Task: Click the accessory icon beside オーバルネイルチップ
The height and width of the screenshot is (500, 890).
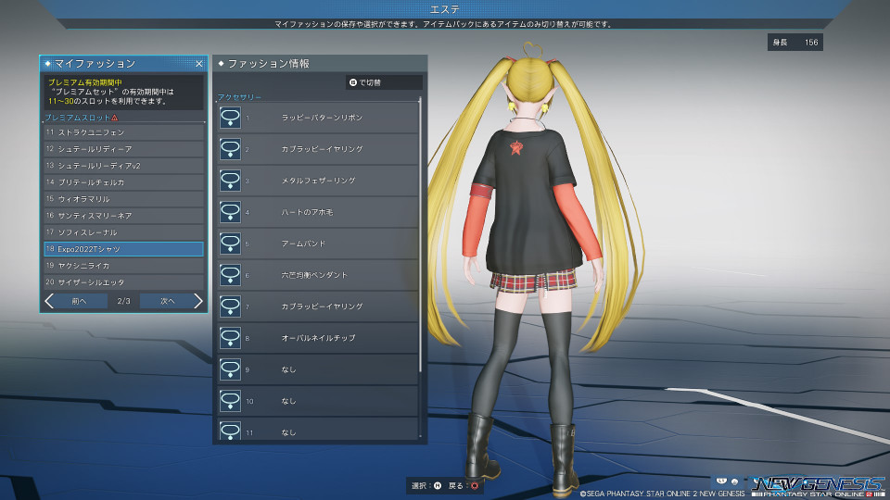Action: 230,338
